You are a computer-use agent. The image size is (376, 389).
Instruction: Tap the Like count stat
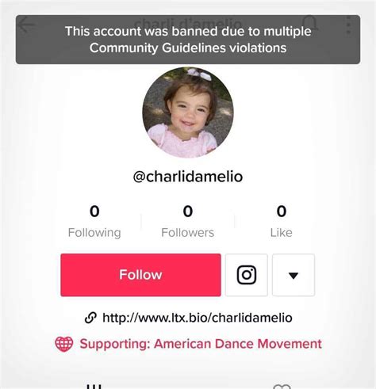pos(282,222)
